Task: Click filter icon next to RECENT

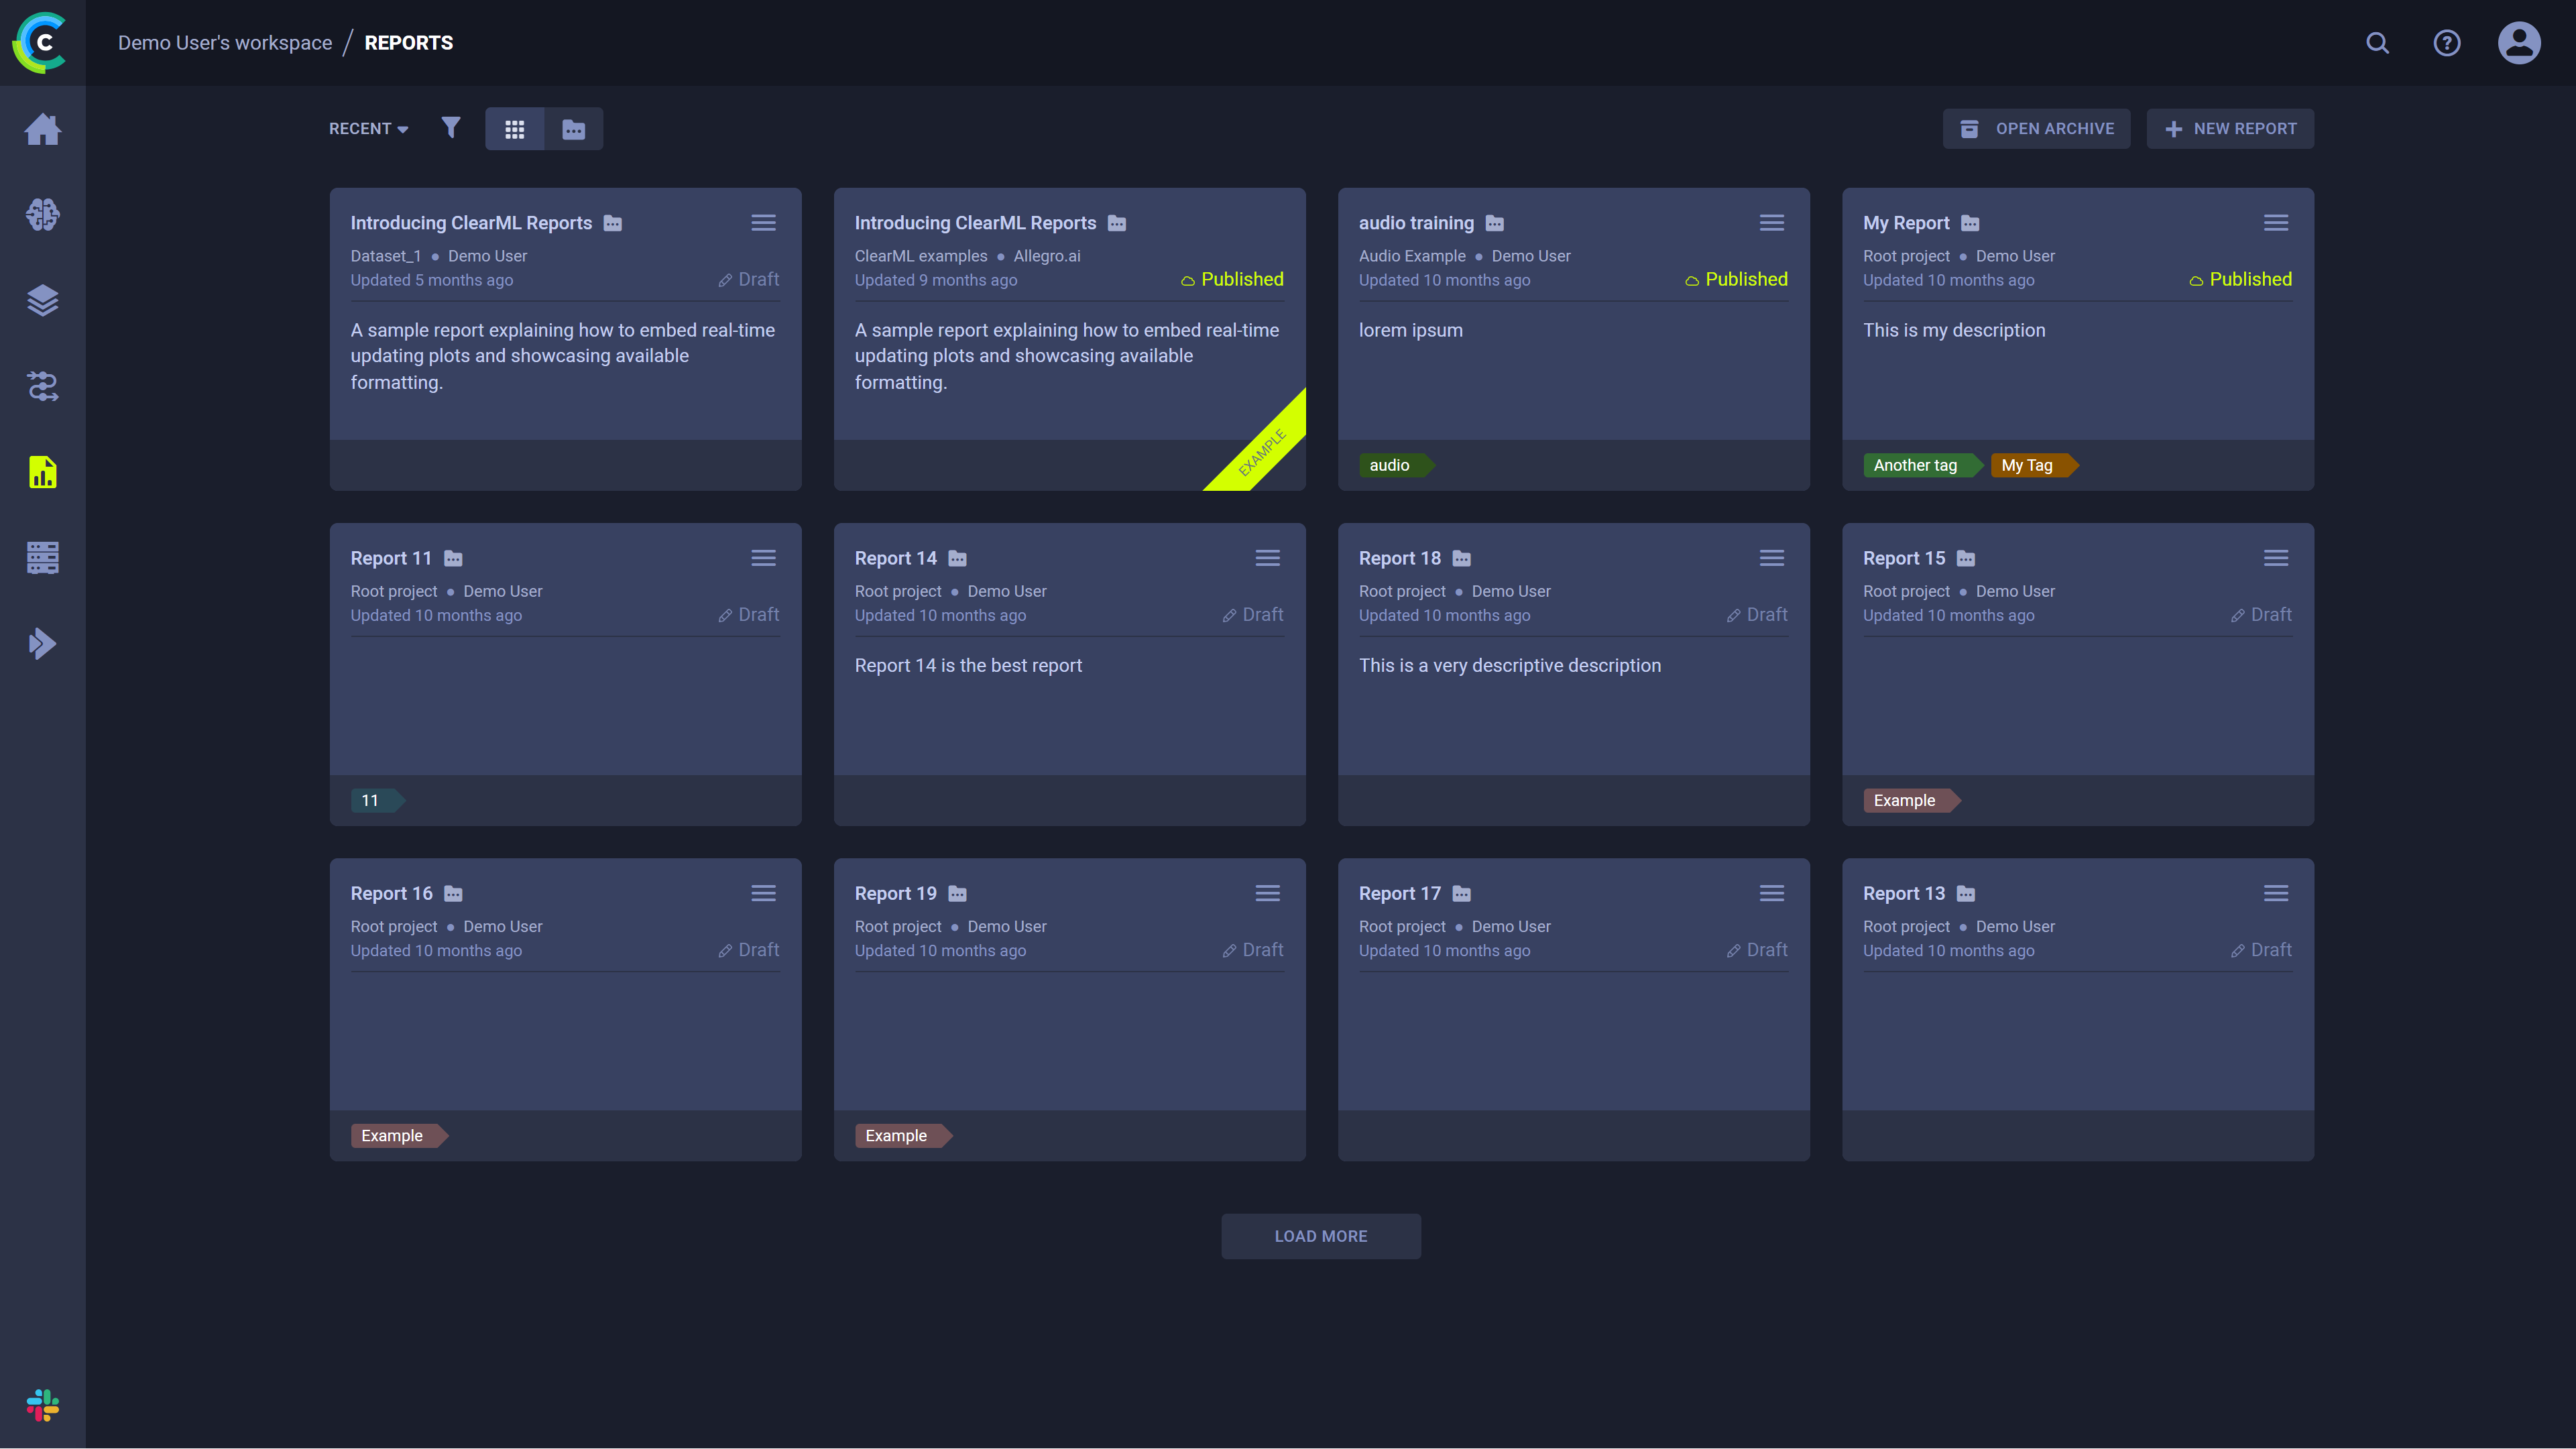Action: (x=451, y=127)
